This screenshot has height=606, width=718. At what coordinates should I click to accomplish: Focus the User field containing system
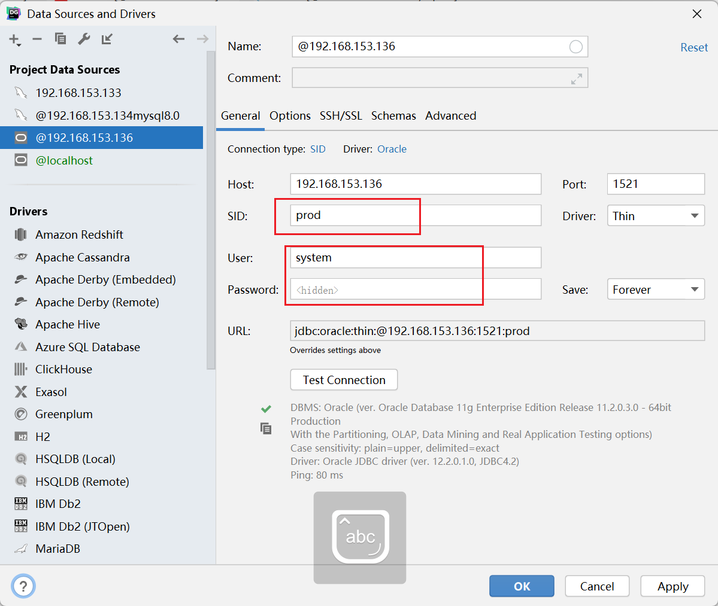pos(416,257)
